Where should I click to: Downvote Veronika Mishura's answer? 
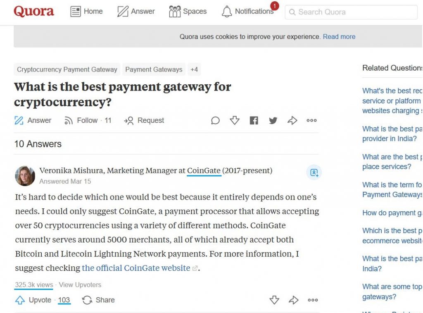(274, 300)
